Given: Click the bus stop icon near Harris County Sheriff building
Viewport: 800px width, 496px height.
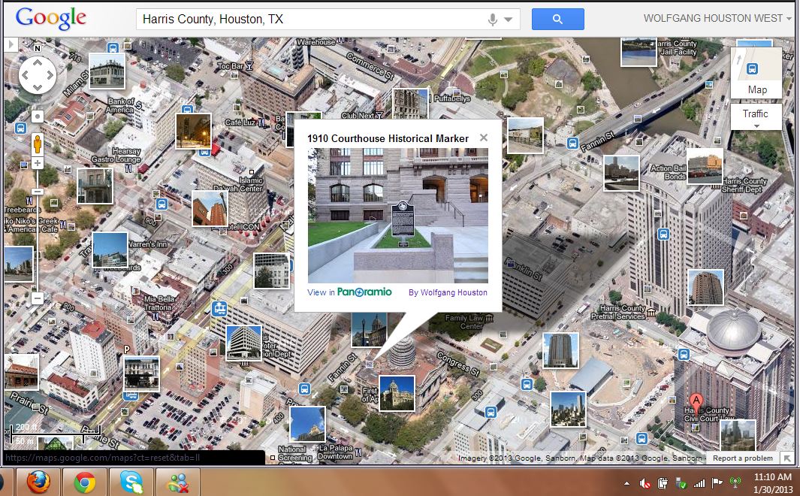Looking at the screenshot, I should pos(663,234).
